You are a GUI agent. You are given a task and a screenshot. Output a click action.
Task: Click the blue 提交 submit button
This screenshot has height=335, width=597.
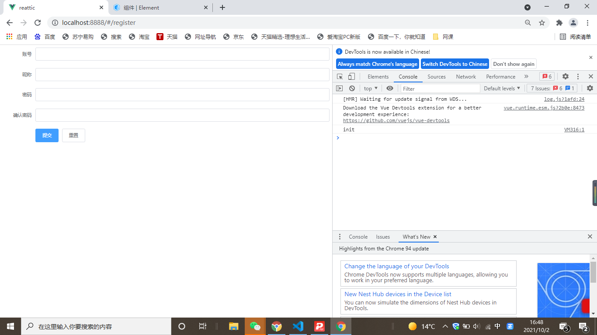[x=47, y=135]
